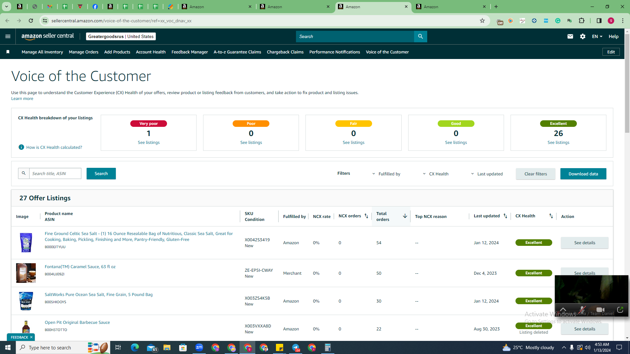
Task: Open See listings under Very poor
Action: tap(149, 142)
